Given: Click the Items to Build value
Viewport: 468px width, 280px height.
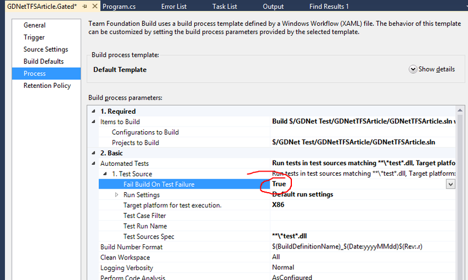Looking at the screenshot, I should point(363,121).
